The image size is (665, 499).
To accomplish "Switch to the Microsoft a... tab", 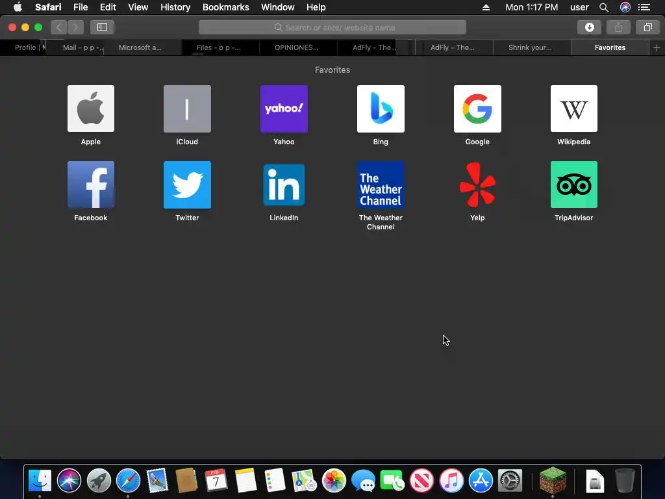I will (143, 47).
